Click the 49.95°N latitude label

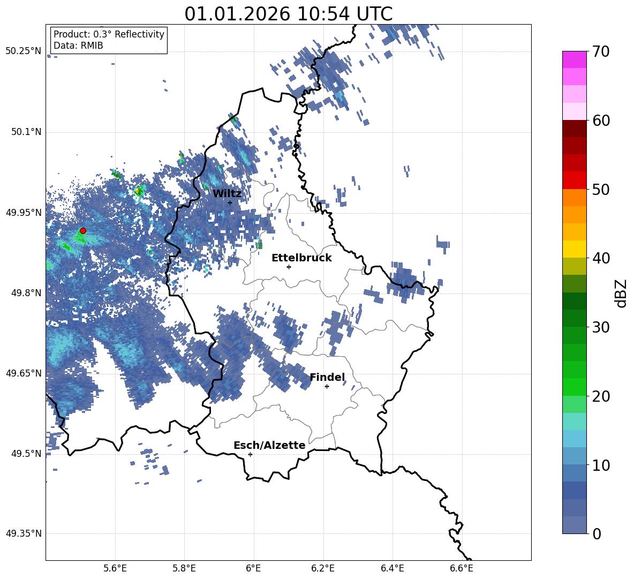(x=24, y=213)
